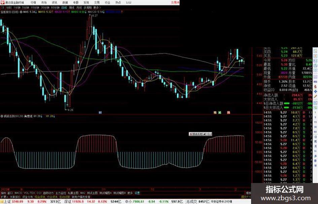Open the 扩展 tab at bottom left
The image size is (318, 204).
tap(4, 197)
